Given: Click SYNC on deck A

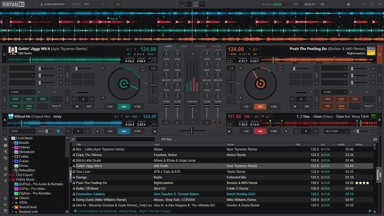Looking at the screenshot, I should [x=138, y=132].
